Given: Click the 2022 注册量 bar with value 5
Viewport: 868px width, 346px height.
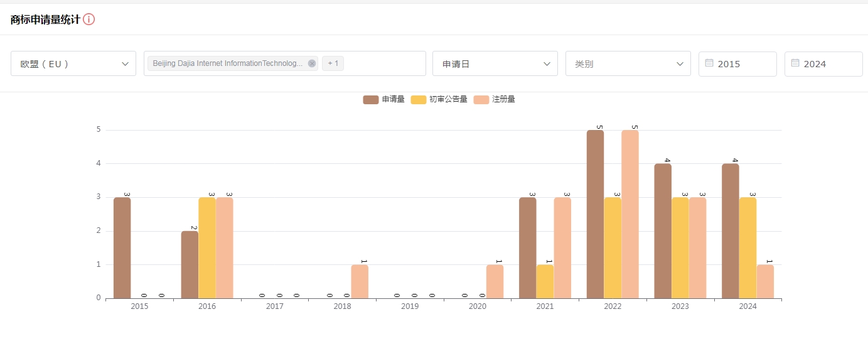Looking at the screenshot, I should 630,214.
